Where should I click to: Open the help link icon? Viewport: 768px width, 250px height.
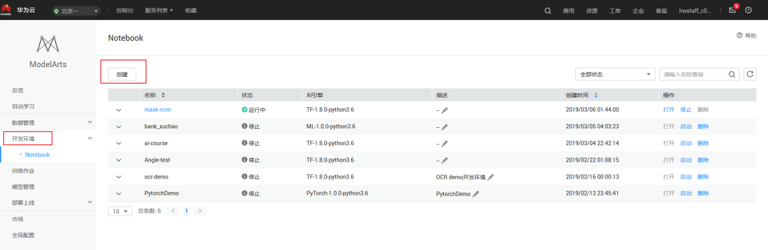coord(740,36)
